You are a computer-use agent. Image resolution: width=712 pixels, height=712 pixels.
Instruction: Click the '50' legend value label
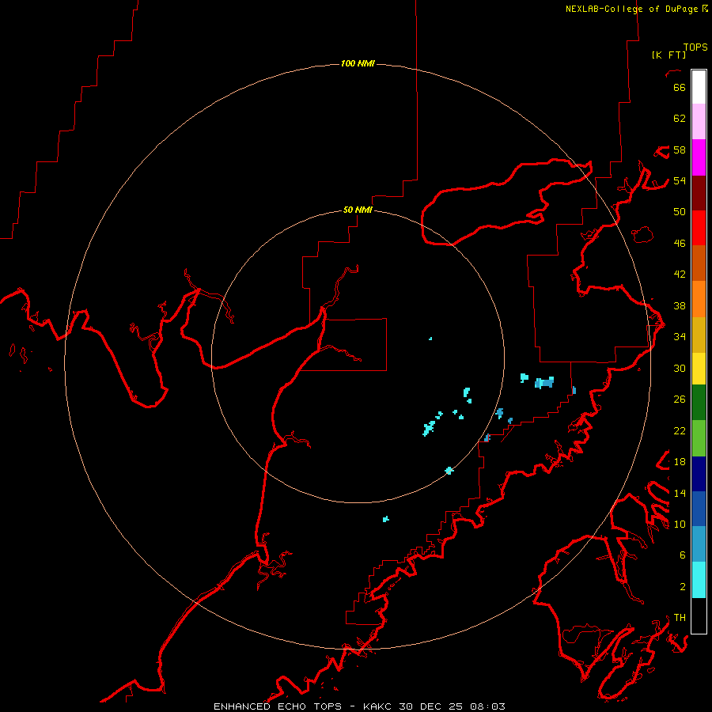(x=680, y=212)
